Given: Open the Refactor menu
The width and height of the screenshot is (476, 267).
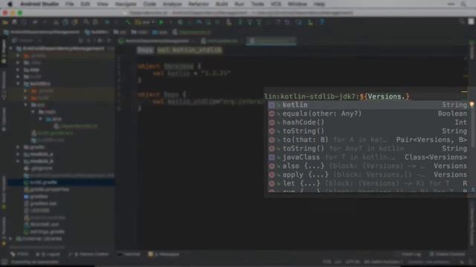Looking at the screenshot, I should (x=199, y=4).
